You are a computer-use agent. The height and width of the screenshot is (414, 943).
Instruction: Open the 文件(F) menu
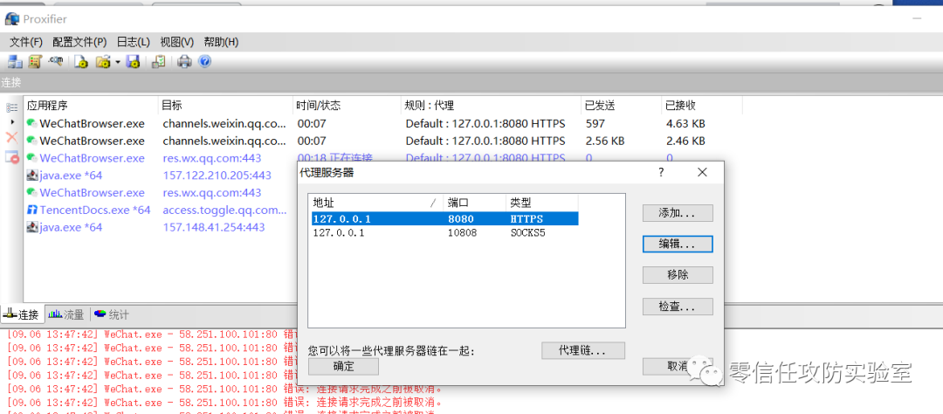26,42
